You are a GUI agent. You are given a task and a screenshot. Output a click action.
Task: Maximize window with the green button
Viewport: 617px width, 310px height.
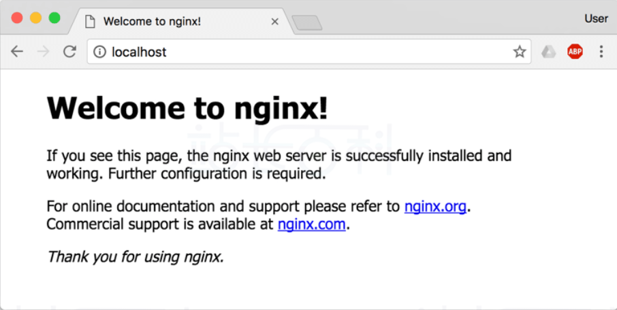pos(54,18)
